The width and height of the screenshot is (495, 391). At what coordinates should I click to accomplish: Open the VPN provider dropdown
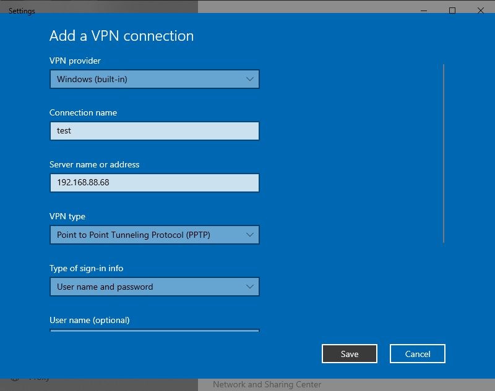coord(154,79)
